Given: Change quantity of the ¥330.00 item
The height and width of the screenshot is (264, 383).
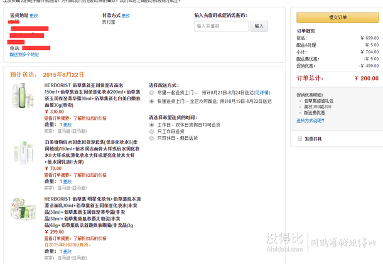Looking at the screenshot, I should [67, 125].
